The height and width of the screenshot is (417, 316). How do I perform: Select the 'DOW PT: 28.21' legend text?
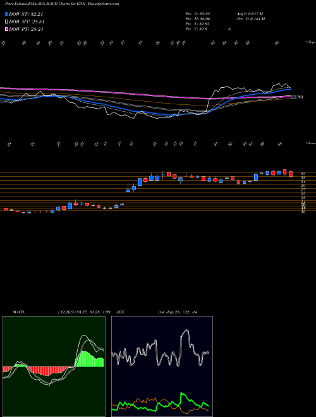(x=26, y=29)
